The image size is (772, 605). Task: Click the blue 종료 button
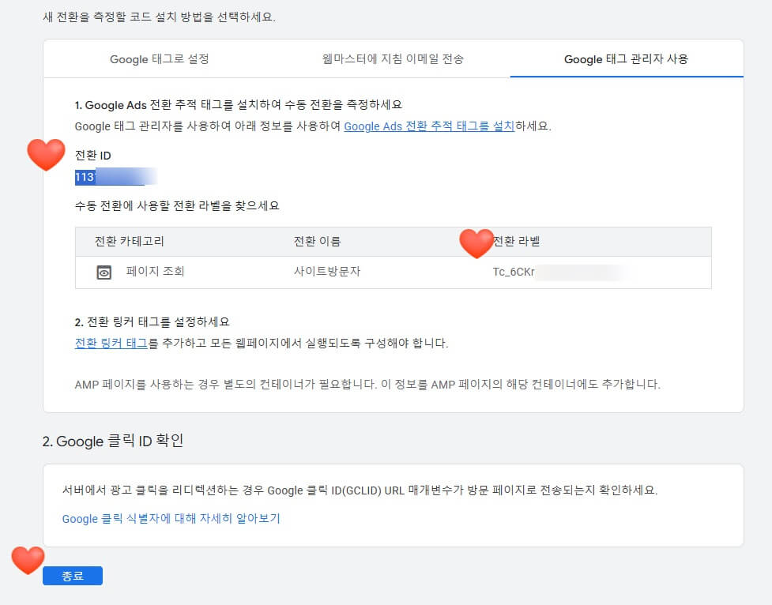pyautogui.click(x=73, y=576)
